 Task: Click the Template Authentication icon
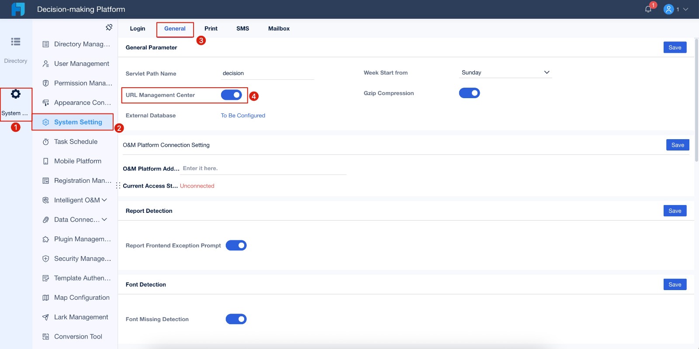[45, 278]
